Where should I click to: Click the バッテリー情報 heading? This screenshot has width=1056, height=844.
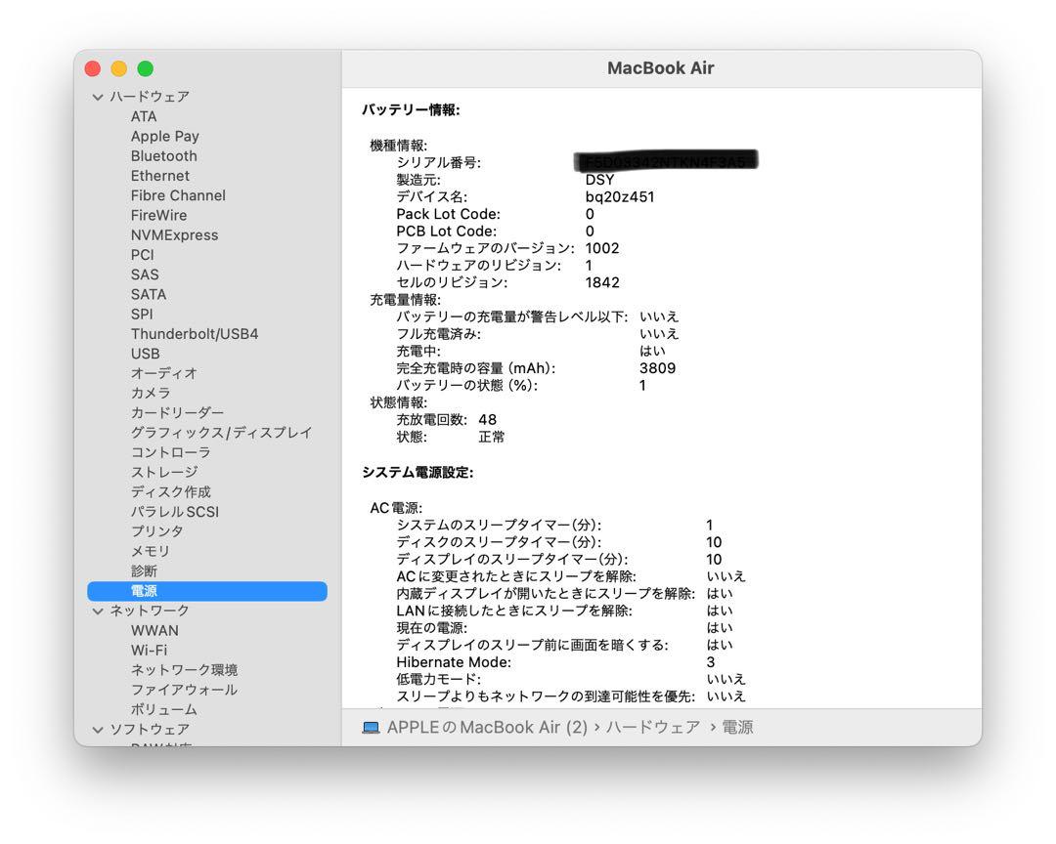[x=411, y=109]
